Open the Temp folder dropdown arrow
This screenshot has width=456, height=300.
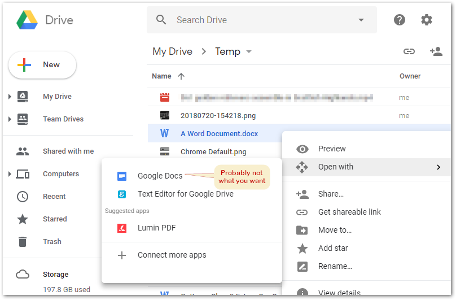coord(249,52)
